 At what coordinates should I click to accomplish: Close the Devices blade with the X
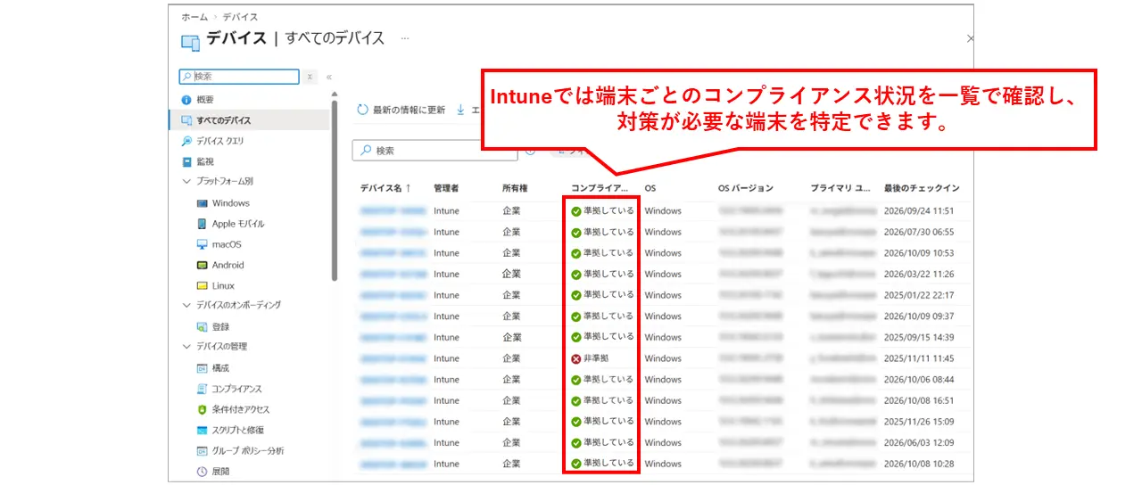(x=970, y=39)
